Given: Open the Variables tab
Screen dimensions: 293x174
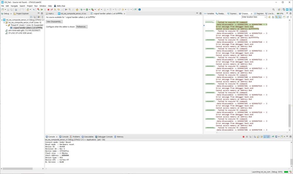Looking at the screenshot, I should point(209,14).
